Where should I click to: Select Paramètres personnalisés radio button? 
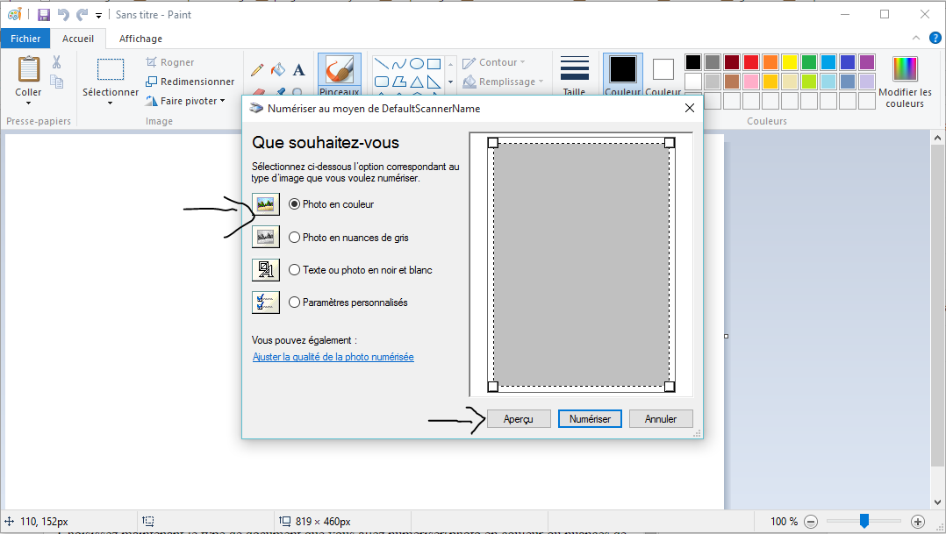tap(295, 303)
